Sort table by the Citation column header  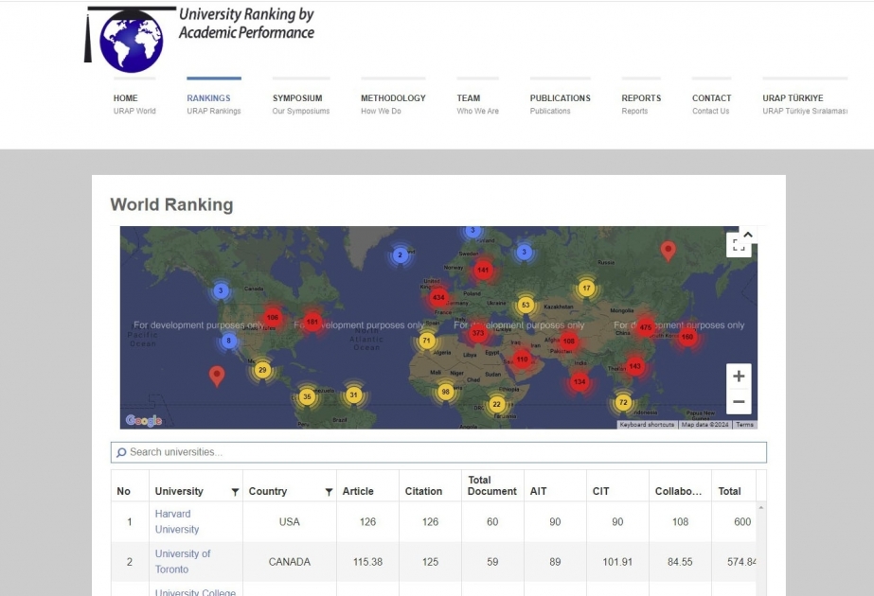coord(423,491)
